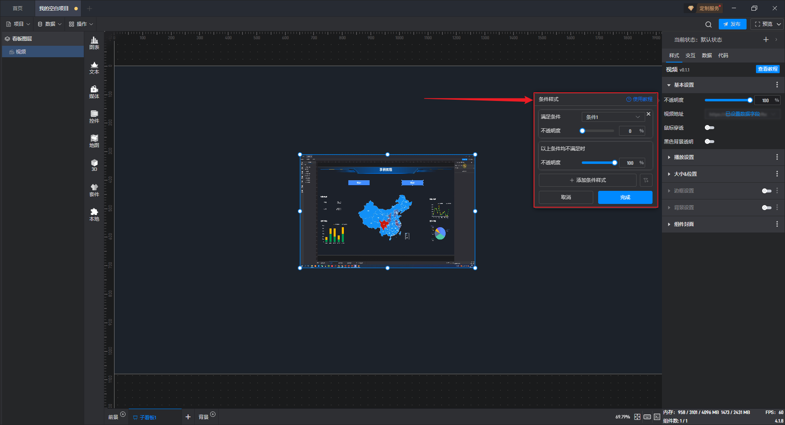Click the 添加条件样式 button
Viewport: 785px width, 425px height.
click(x=588, y=180)
